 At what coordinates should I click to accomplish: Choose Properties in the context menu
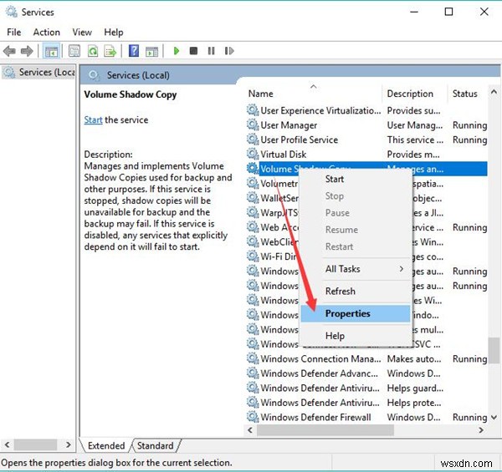click(x=347, y=313)
